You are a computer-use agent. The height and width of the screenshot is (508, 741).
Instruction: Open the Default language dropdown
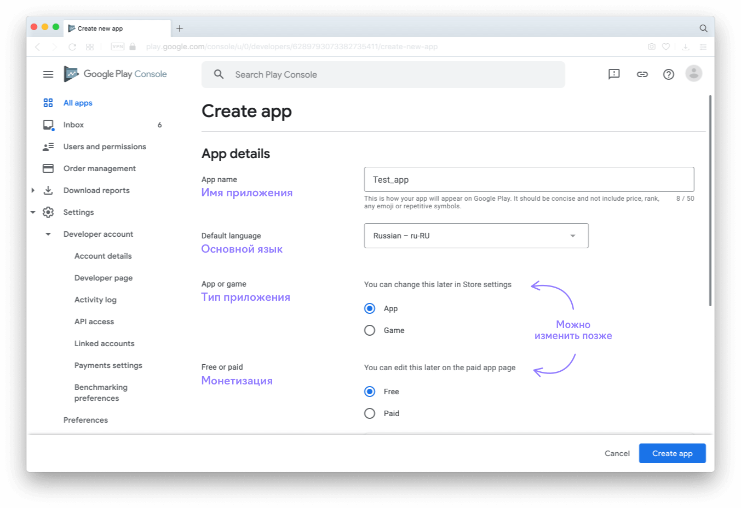[476, 236]
